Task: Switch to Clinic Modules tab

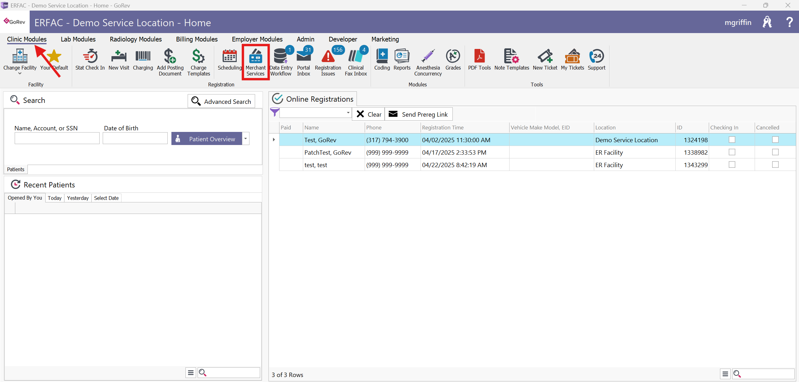Action: (x=27, y=39)
